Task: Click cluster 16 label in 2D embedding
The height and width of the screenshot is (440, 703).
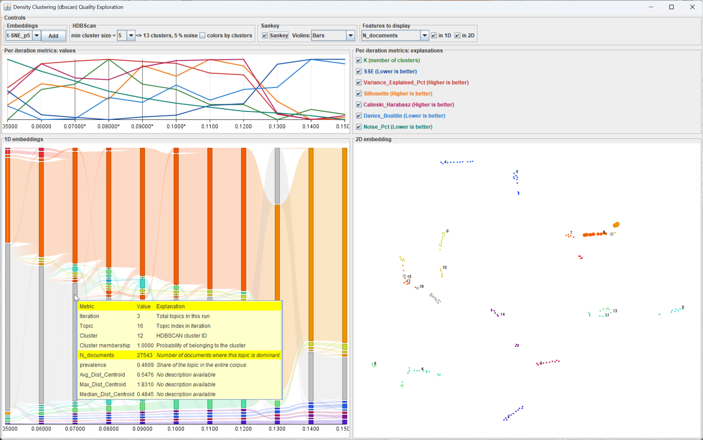Action: [x=422, y=287]
